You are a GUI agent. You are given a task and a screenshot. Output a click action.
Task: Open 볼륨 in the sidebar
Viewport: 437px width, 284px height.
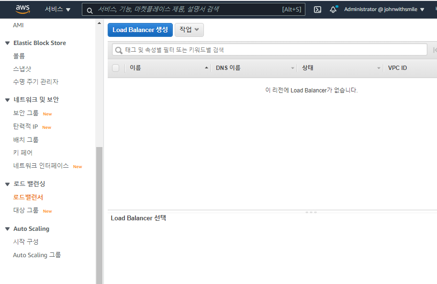[x=19, y=56]
